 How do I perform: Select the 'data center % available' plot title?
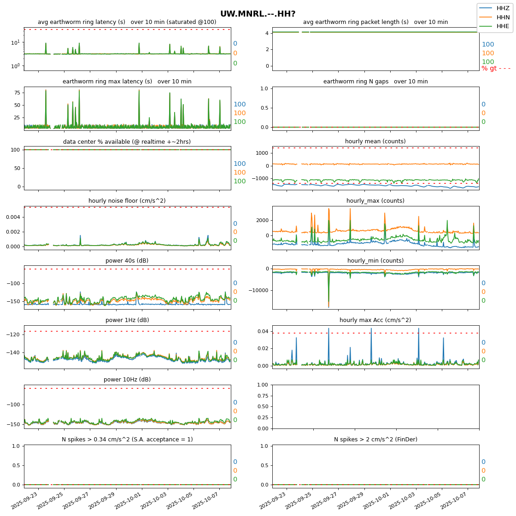coord(127,141)
